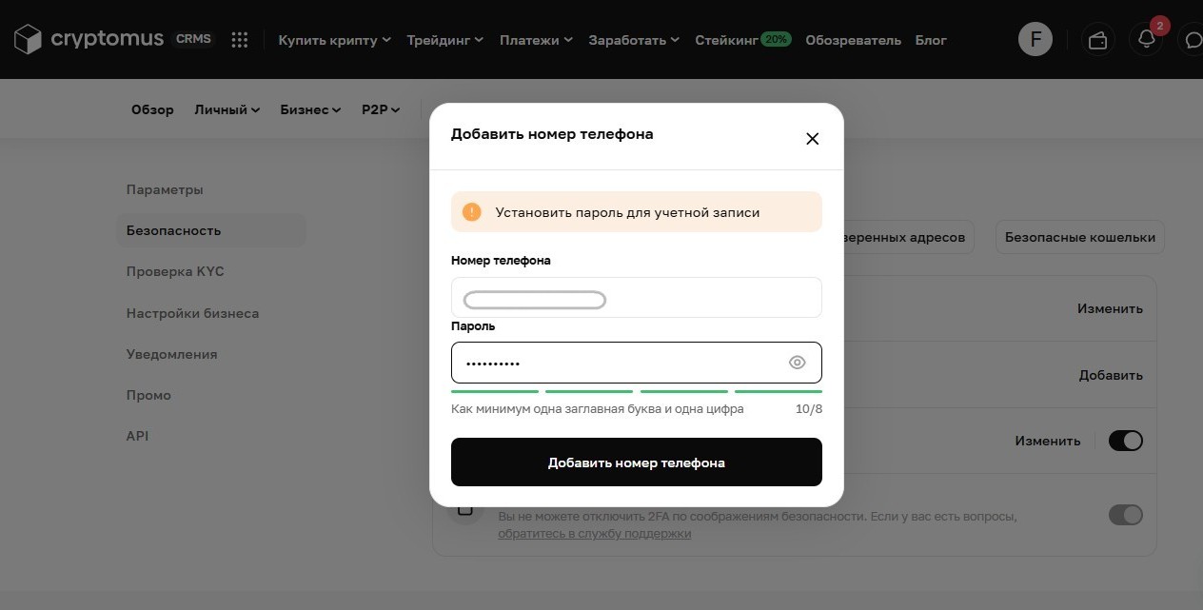
Task: Open the chat bubble icon
Action: (x=1193, y=40)
